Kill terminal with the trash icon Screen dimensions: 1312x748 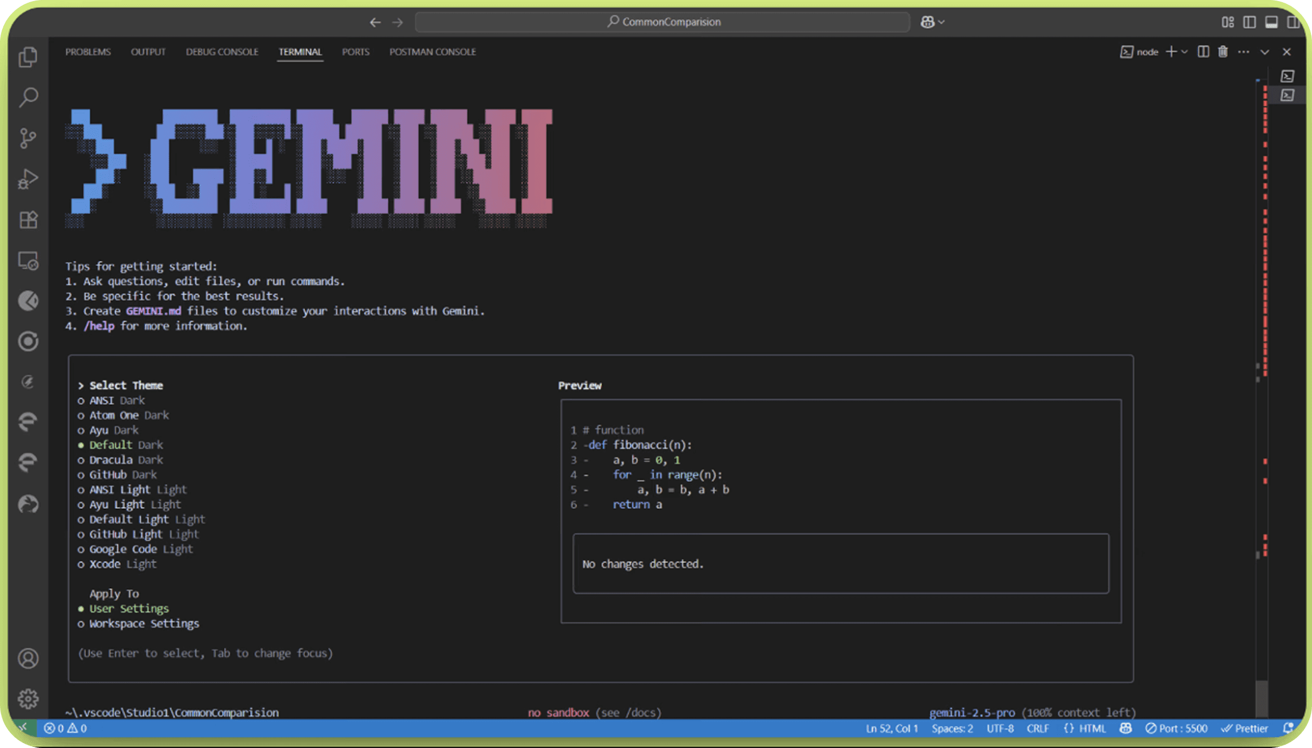click(1223, 52)
